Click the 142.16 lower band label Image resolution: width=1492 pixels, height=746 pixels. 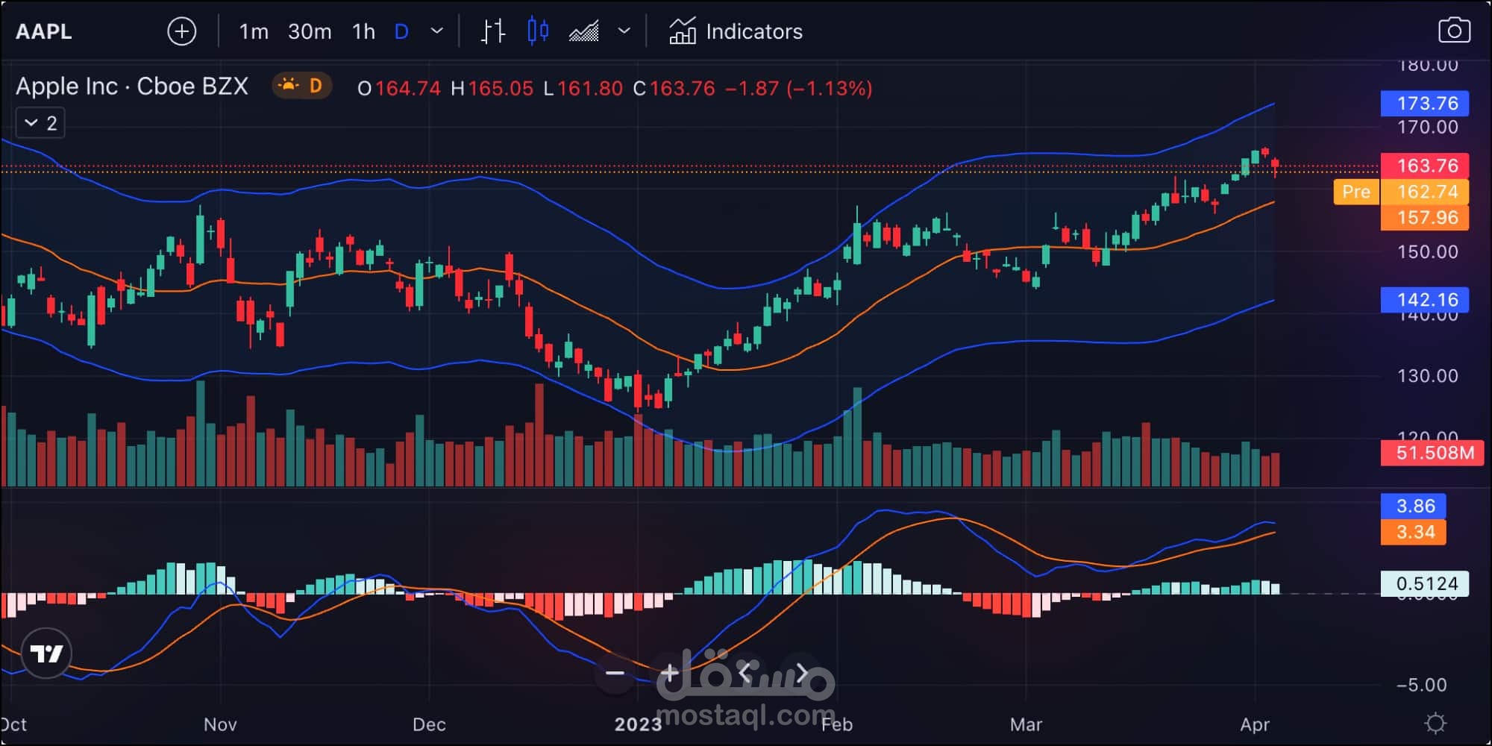[x=1424, y=300]
